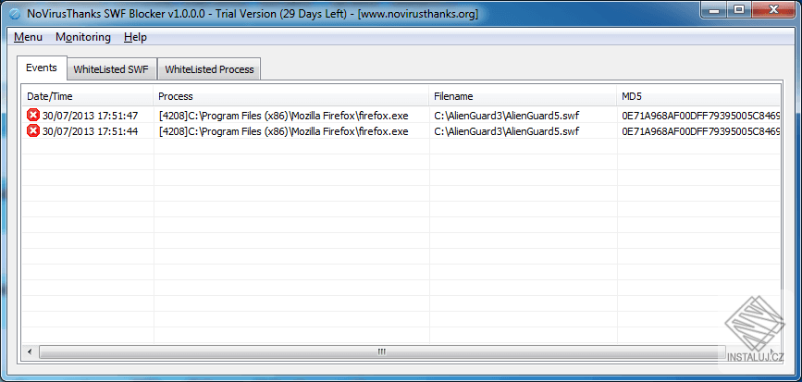The width and height of the screenshot is (802, 382).
Task: Click the MD5 hash in the 17:51:44 row
Action: coord(701,131)
